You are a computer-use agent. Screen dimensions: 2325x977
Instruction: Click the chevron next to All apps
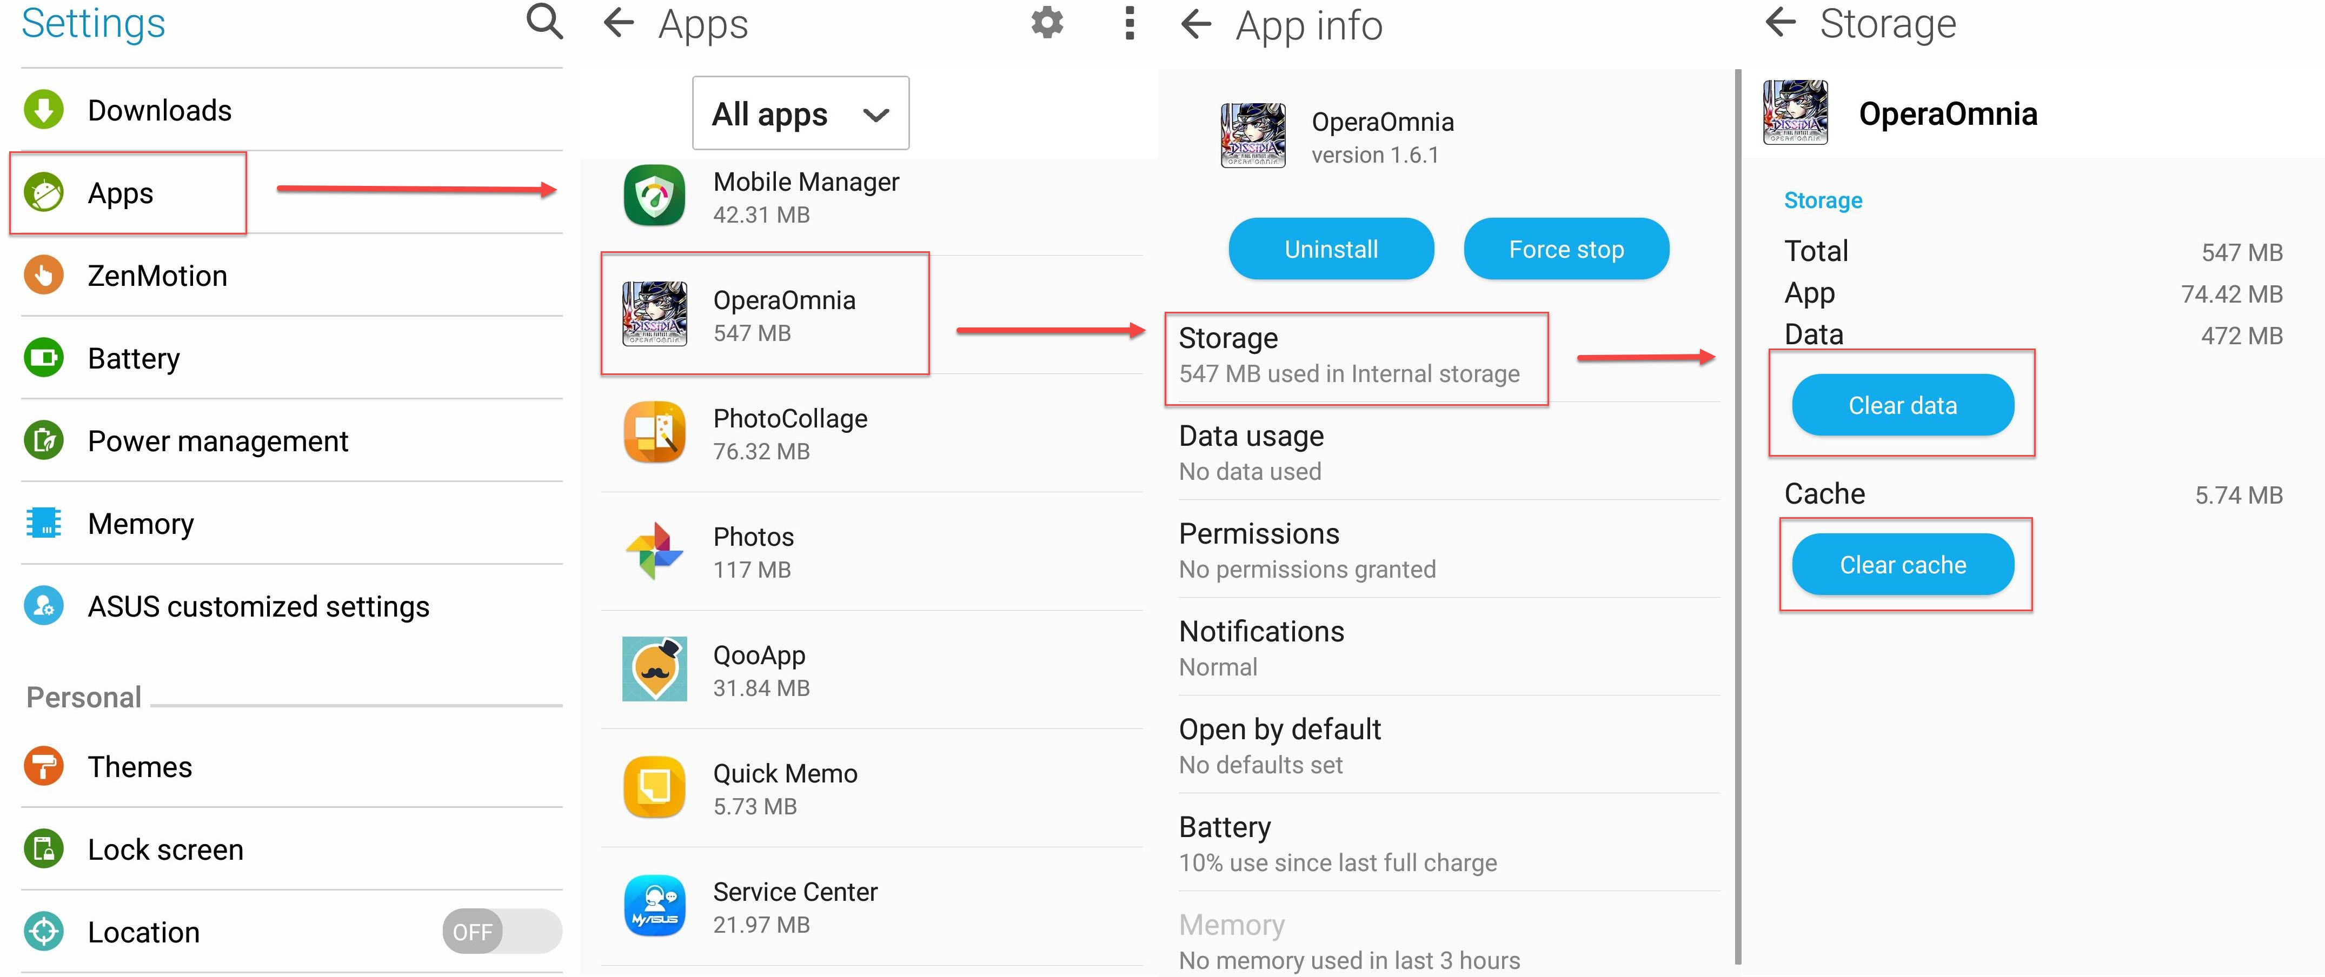click(x=875, y=116)
